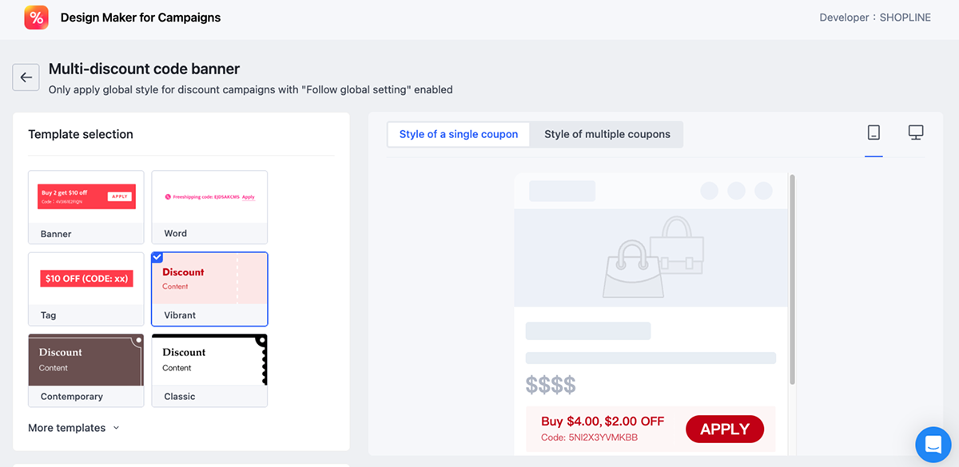Click the preview pane scrollbar

click(x=792, y=279)
